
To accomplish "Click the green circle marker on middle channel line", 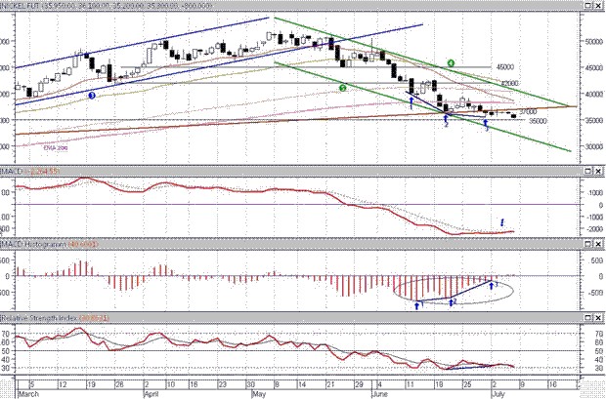I will coord(343,88).
